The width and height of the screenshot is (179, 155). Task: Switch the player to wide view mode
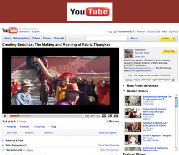coord(110,116)
